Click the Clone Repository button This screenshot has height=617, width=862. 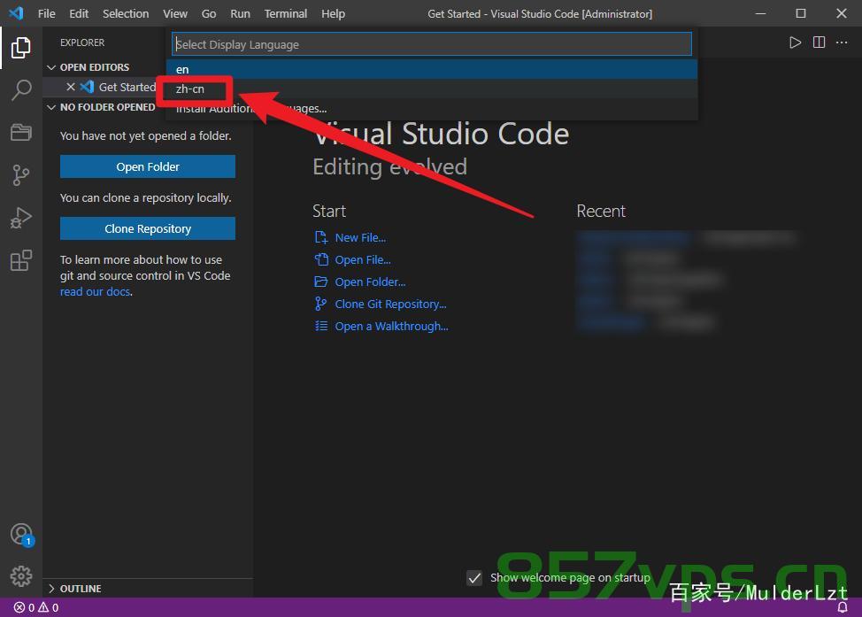147,228
